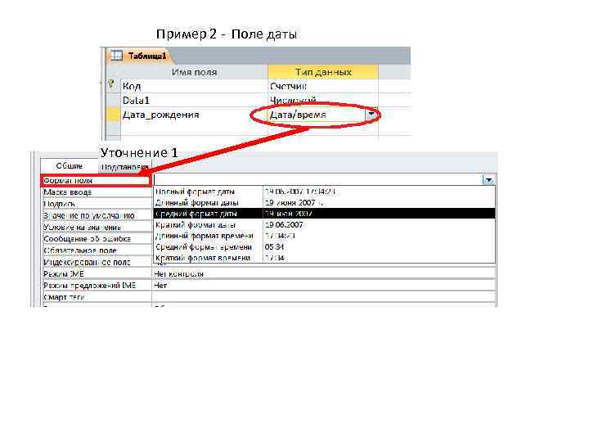589x442 pixels.
Task: Open the Формат поля dropdown arrow
Action: 488,180
